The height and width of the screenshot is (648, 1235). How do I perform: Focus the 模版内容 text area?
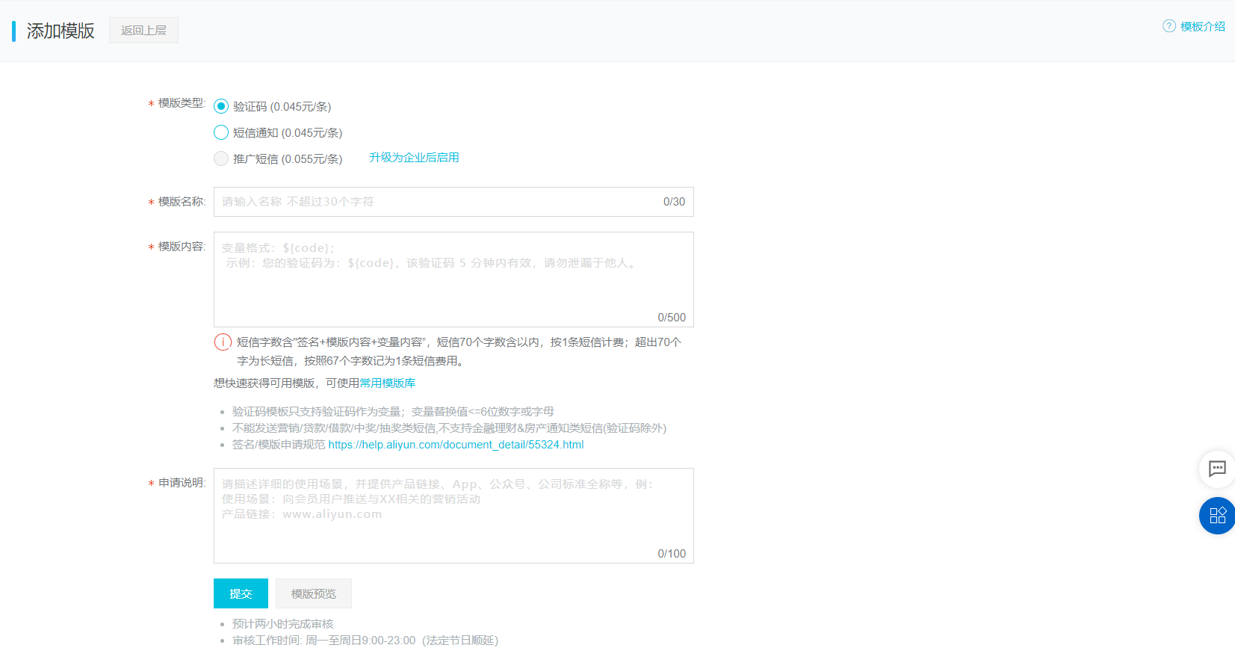click(454, 280)
